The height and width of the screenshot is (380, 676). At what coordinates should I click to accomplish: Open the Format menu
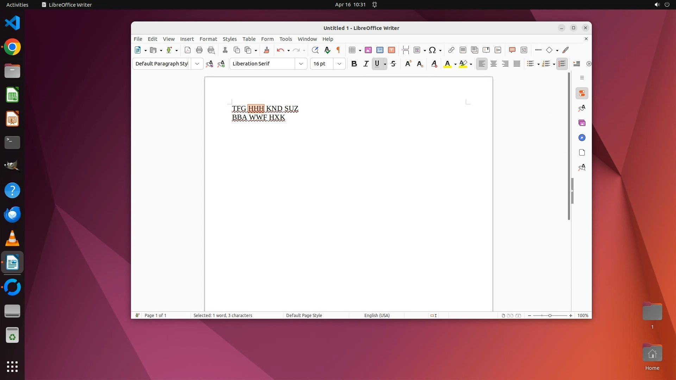click(x=208, y=39)
